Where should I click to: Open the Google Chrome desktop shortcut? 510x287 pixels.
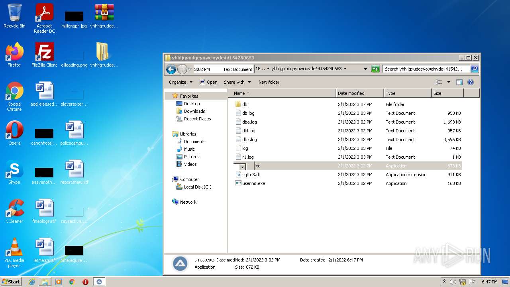(x=14, y=96)
